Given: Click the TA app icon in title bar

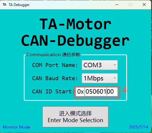Looking at the screenshot, I should pos(5,5).
